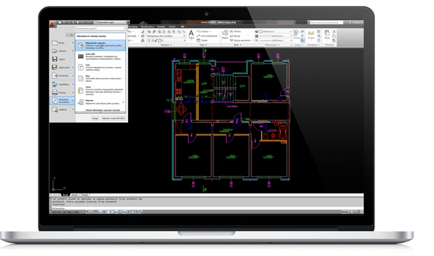Click the Wklej (Paste) tool
Viewport: 434px width, 256px height.
pyautogui.click(x=327, y=34)
